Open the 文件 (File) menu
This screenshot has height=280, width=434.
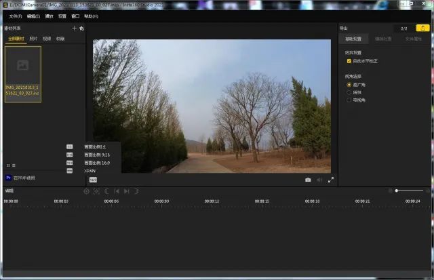tap(15, 16)
